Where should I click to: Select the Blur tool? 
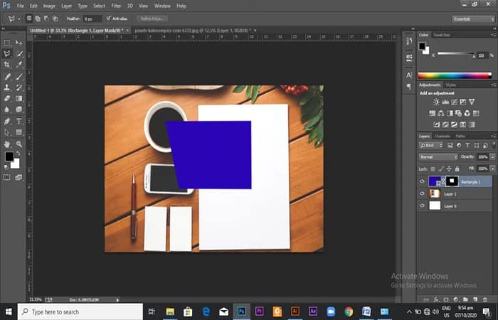7,110
